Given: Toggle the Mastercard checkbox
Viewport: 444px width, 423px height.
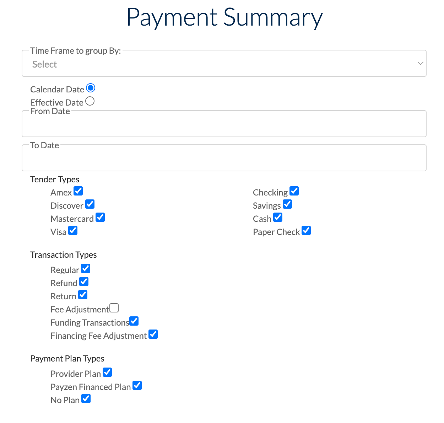Looking at the screenshot, I should pos(100,217).
